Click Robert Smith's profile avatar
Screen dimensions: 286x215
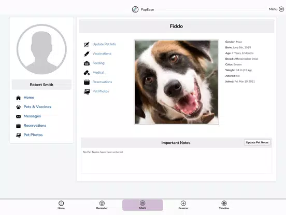click(41, 49)
